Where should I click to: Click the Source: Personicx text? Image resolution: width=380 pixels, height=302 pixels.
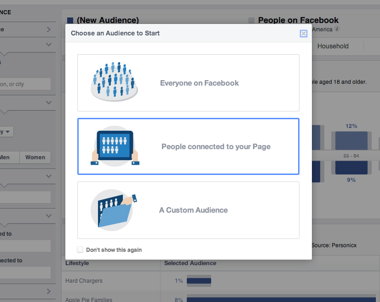tap(334, 245)
